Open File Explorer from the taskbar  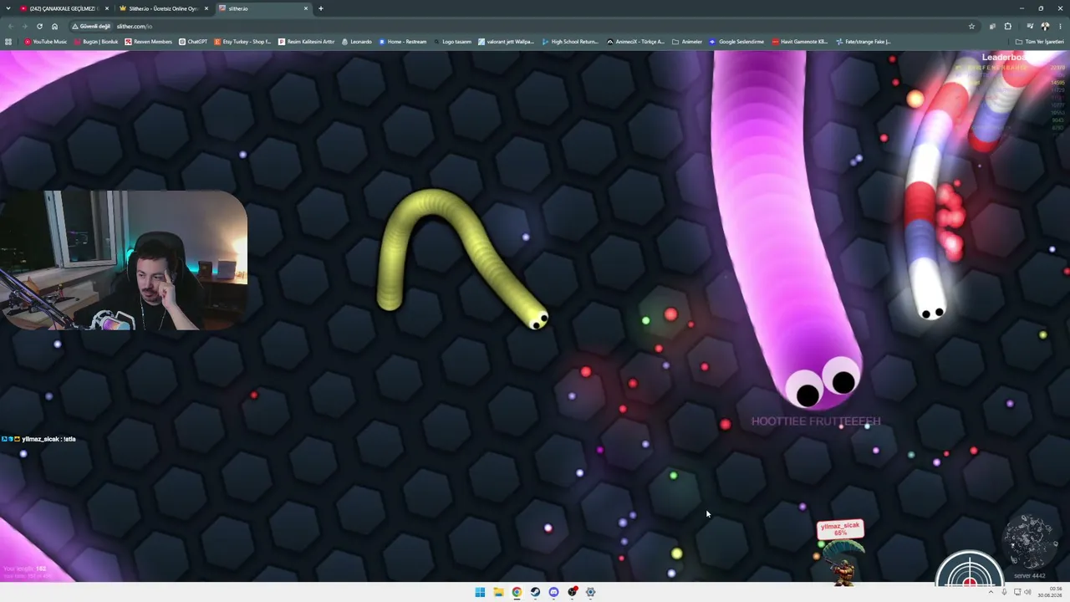(498, 592)
